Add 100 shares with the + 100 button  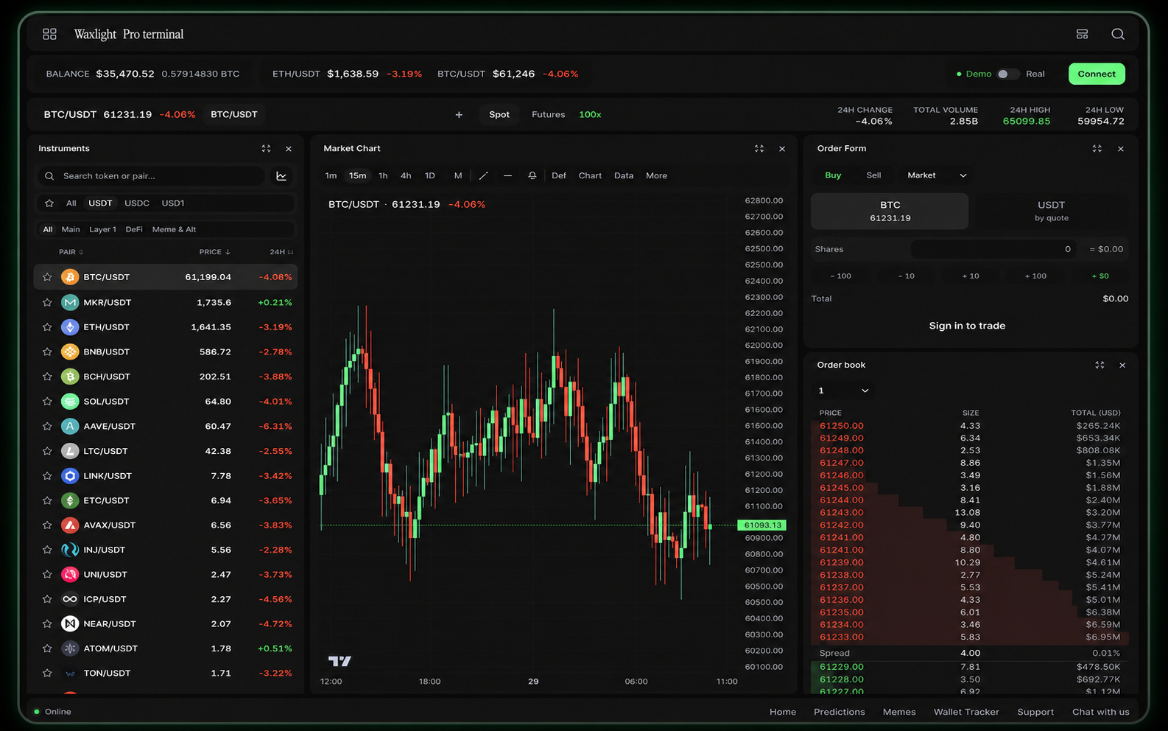tap(1035, 276)
